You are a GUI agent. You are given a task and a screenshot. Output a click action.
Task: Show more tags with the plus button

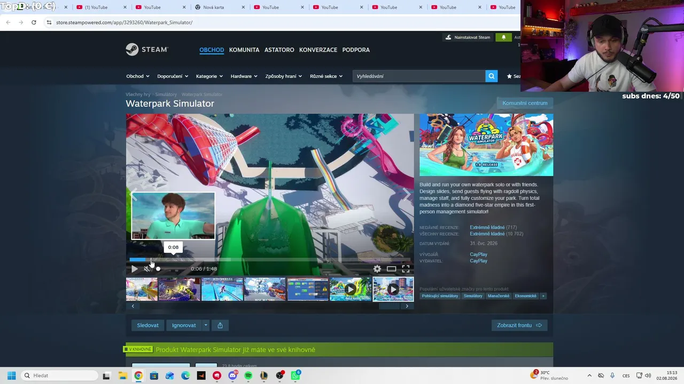click(x=543, y=296)
